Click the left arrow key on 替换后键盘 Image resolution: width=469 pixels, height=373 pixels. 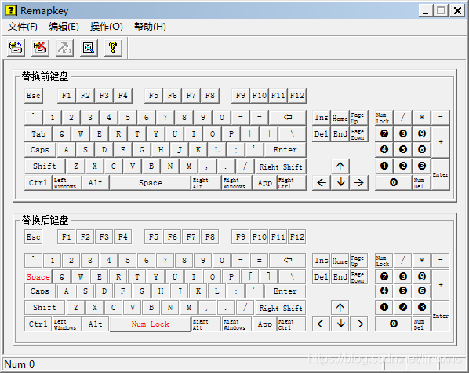click(322, 324)
